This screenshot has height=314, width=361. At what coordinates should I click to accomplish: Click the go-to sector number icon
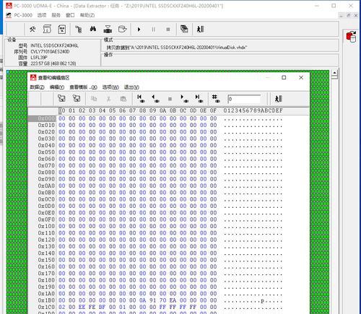pyautogui.click(x=216, y=98)
